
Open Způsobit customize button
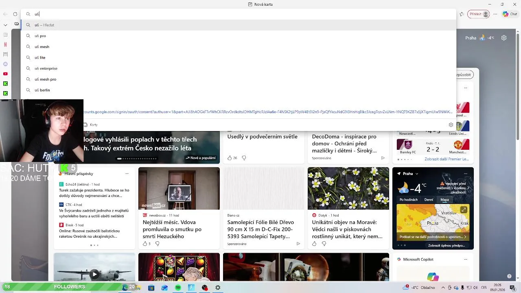(x=463, y=75)
